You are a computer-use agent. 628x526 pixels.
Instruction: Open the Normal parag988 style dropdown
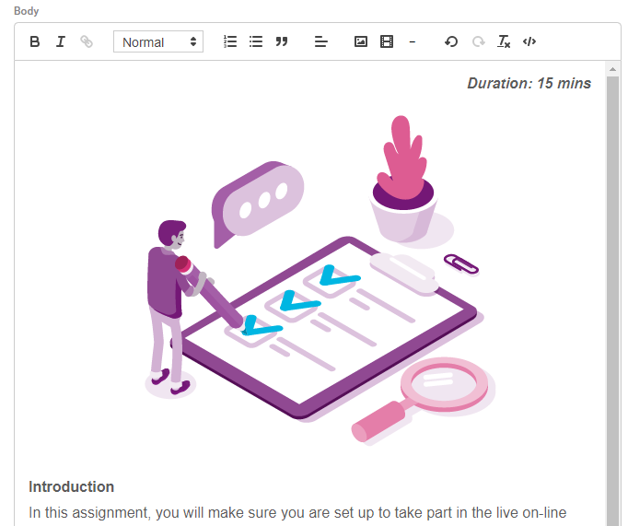coord(158,41)
